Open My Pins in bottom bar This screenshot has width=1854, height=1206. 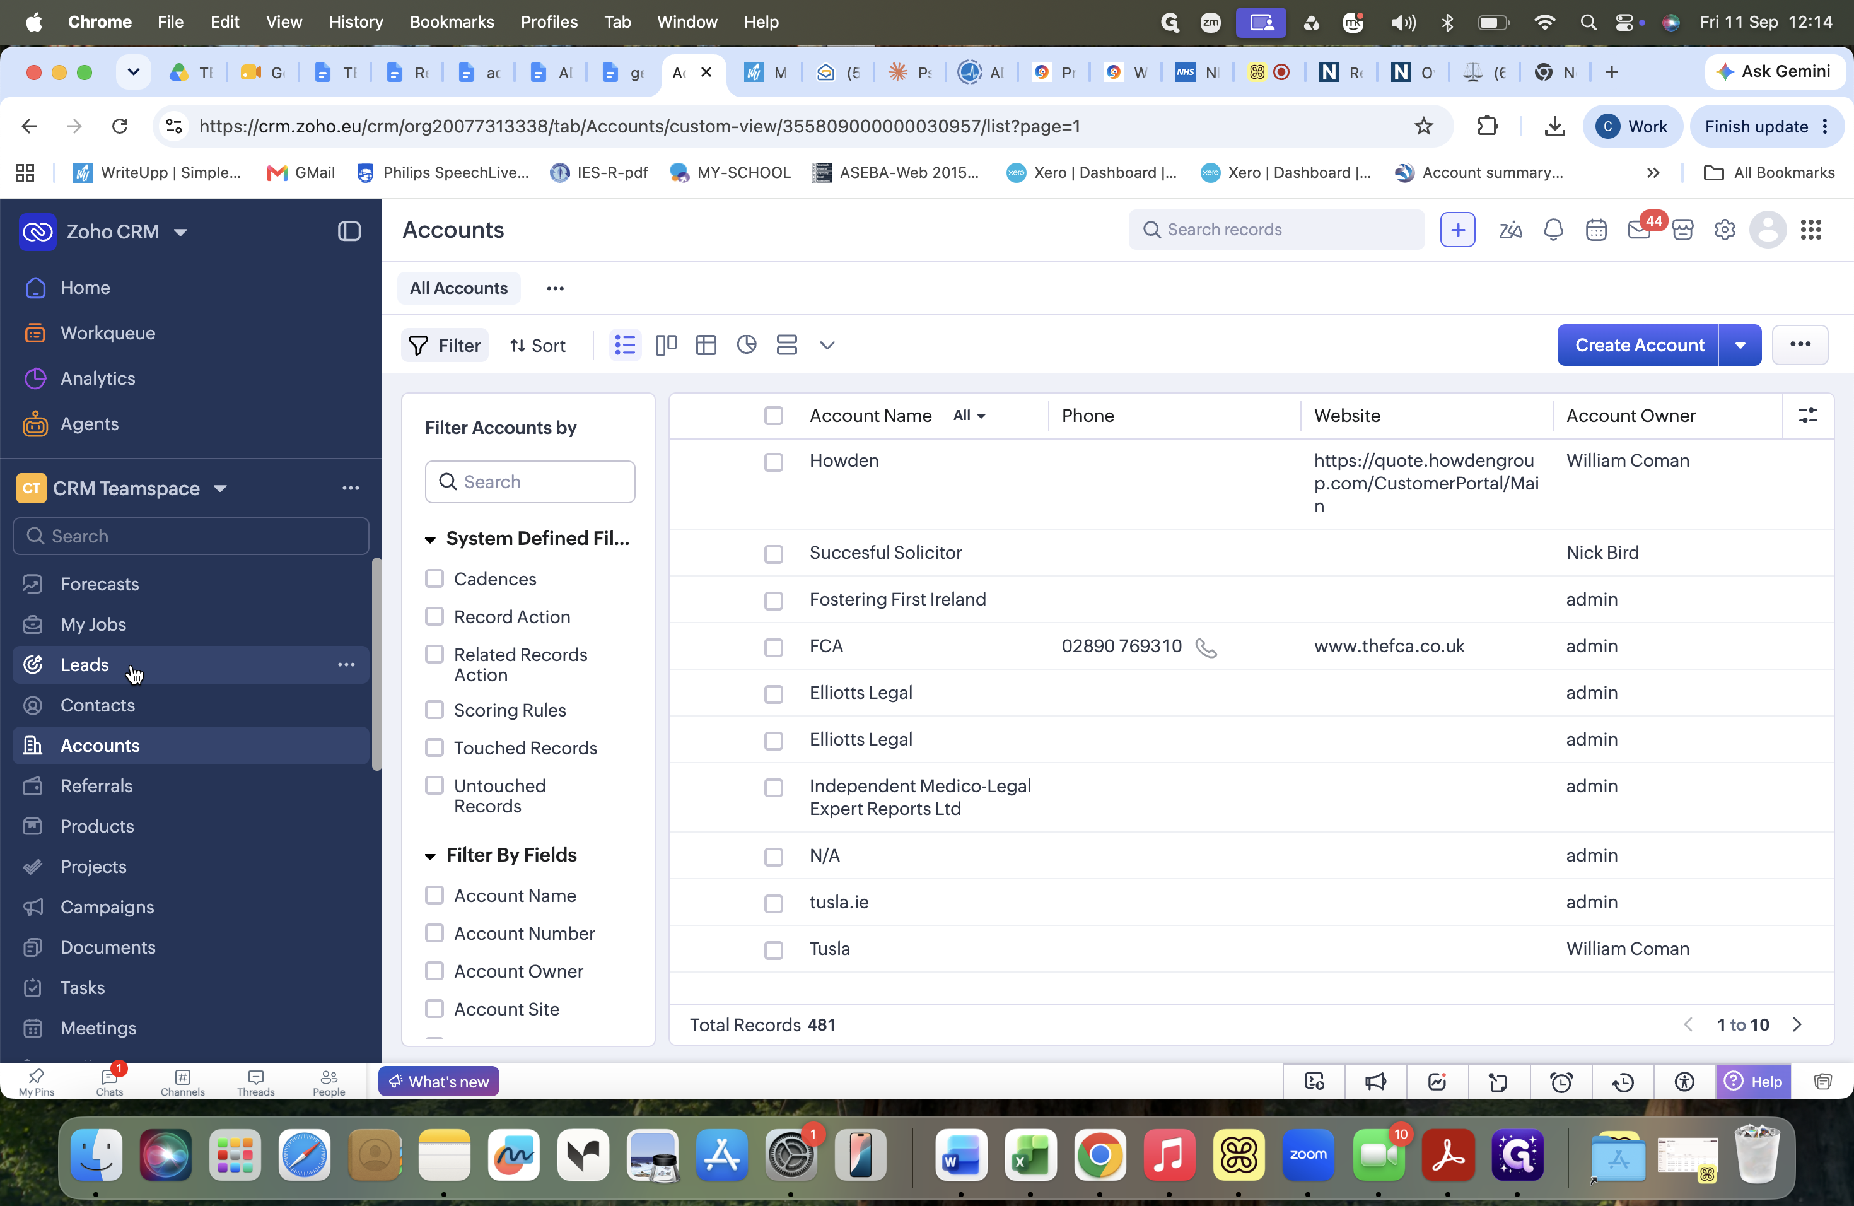(36, 1081)
